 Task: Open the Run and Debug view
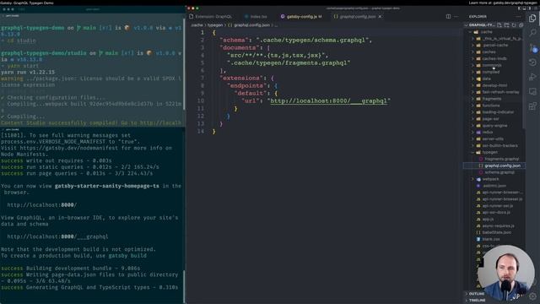[532, 77]
